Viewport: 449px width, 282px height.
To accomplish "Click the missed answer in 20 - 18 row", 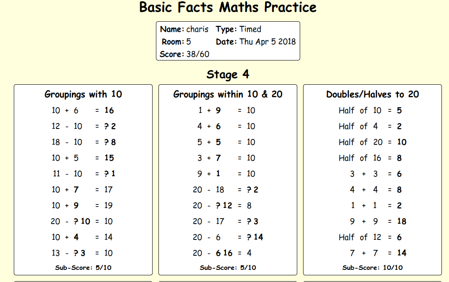I will point(253,189).
